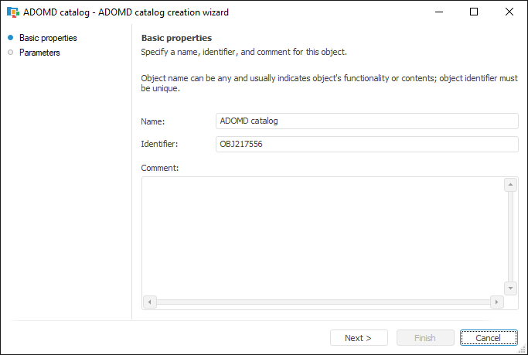
Task: Click the Finish button
Action: [x=425, y=338]
